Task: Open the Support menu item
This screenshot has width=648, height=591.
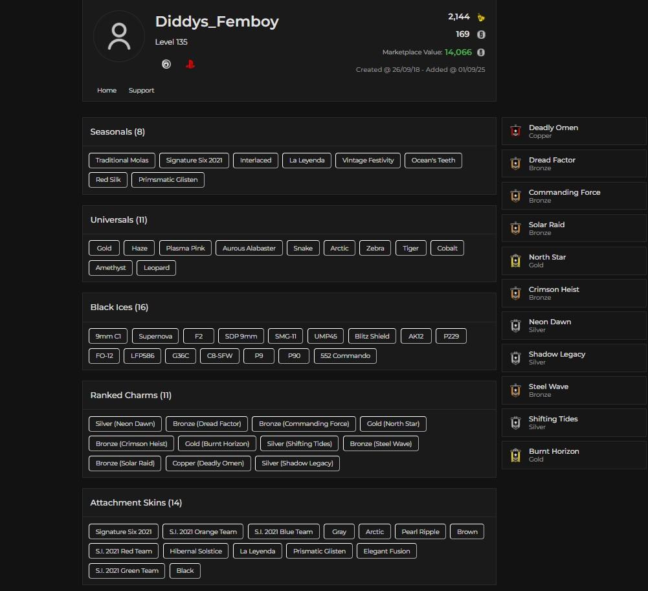Action: point(141,91)
